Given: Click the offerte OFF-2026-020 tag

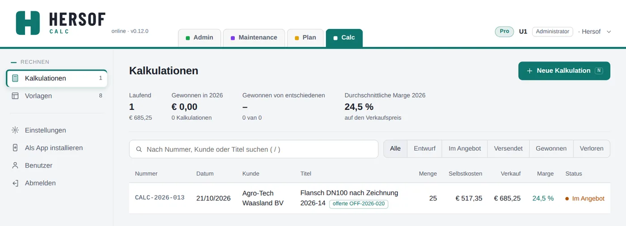Looking at the screenshot, I should 359,204.
